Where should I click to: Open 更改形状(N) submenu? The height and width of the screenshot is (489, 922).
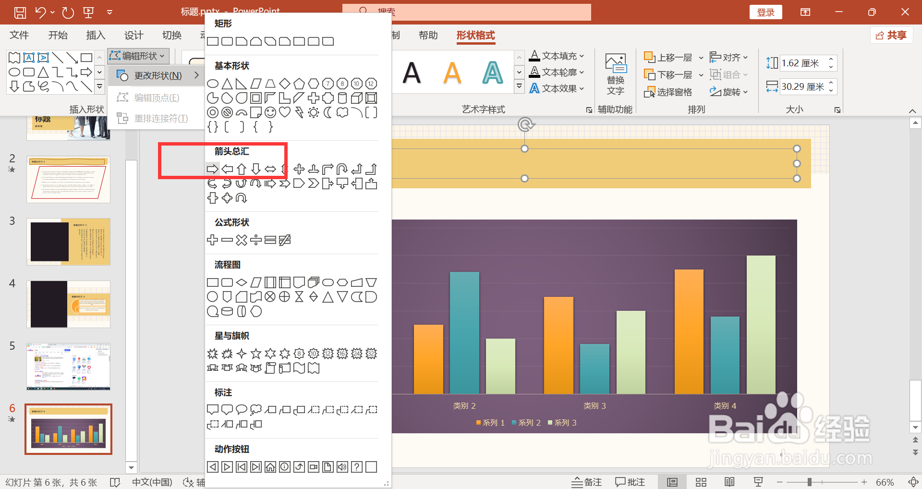pos(158,76)
